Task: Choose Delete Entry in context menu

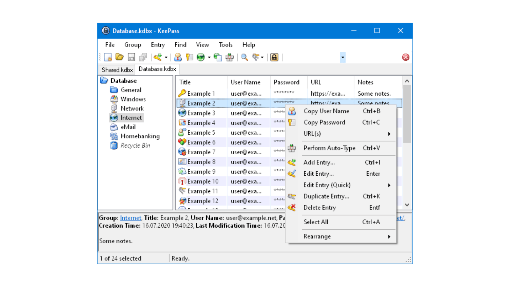Action: pos(341,208)
